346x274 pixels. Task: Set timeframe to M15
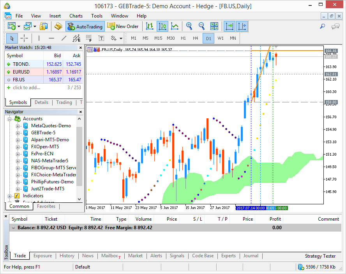(158, 39)
